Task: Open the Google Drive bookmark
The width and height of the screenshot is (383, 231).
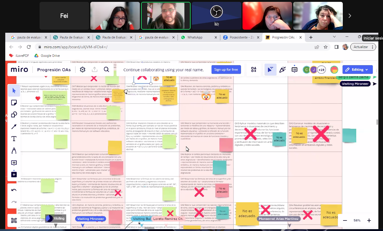Action: (x=47, y=56)
